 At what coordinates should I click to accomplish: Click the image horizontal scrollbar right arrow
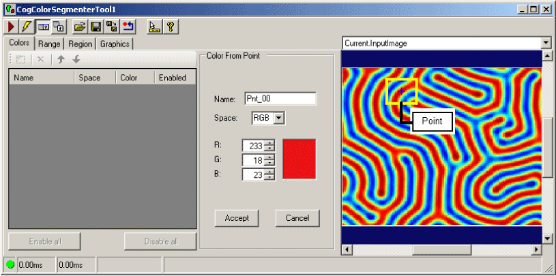click(536, 249)
